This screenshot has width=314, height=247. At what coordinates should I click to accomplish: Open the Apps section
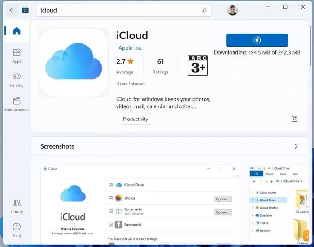(x=17, y=56)
